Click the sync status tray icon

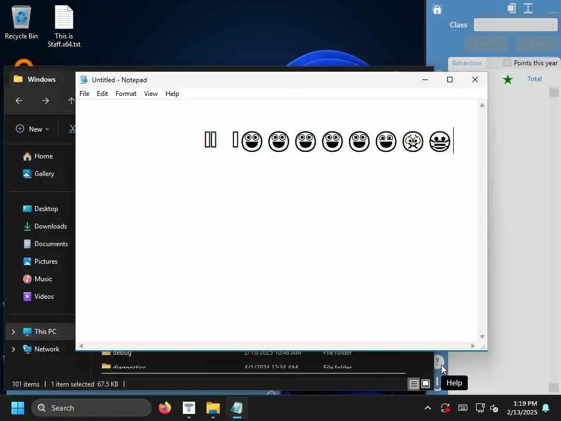[x=445, y=408]
